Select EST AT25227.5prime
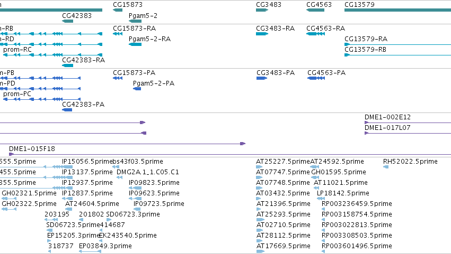451x254 pixels. [x=259, y=167]
